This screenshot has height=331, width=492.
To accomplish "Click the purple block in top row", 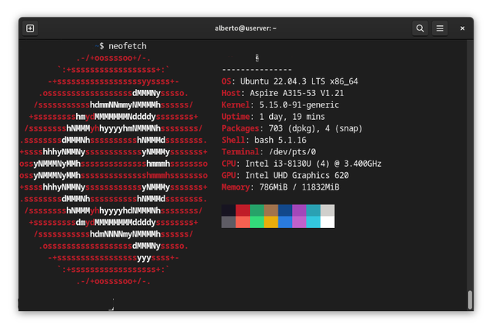I will [299, 210].
